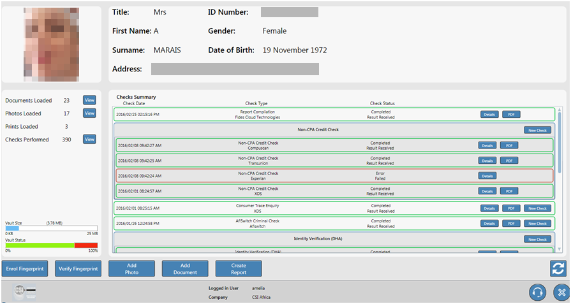This screenshot has width=571, height=304.
Task: Select the 2016/01/26 12:24:58 PM check date
Action: [x=138, y=223]
